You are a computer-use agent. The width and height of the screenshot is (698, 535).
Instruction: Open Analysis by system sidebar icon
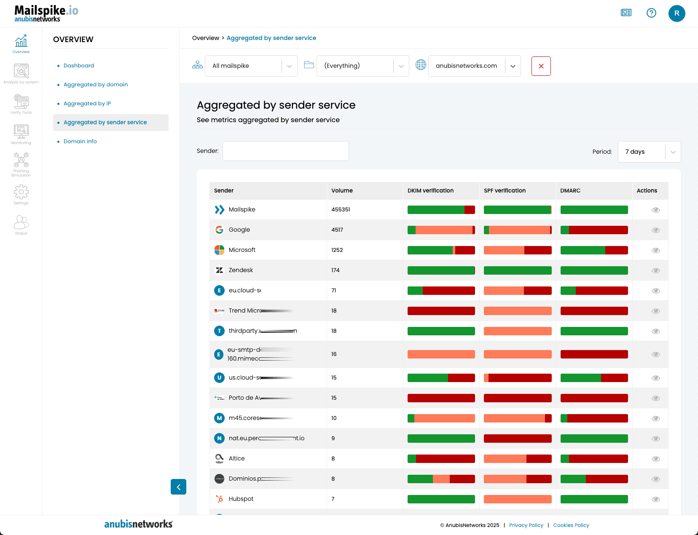21,74
